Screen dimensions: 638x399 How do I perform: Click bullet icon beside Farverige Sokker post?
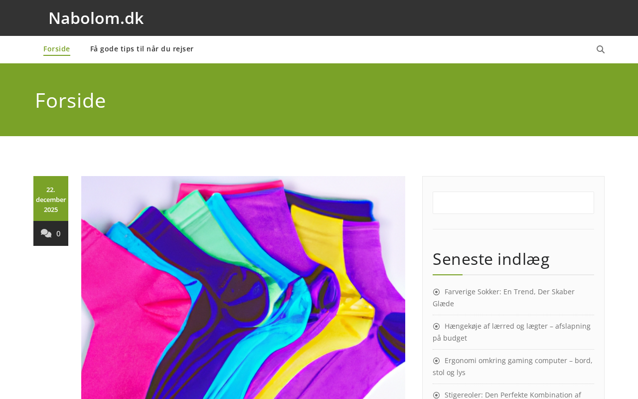(436, 292)
